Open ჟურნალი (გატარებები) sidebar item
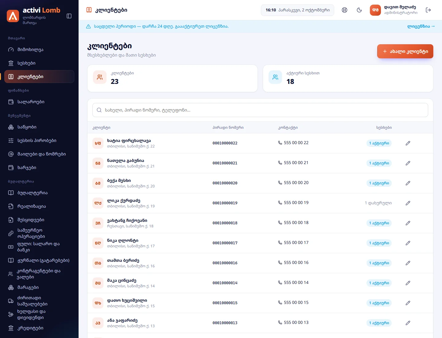The height and width of the screenshot is (338, 442). (39, 260)
